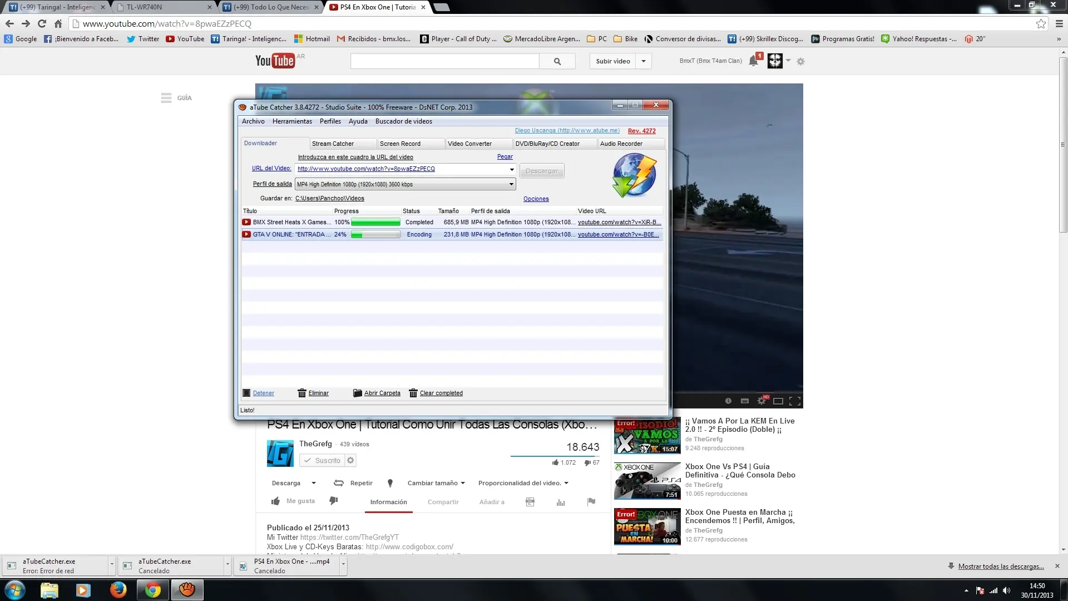Open Ayuda menu in aTube Catcher
Viewport: 1068px width, 601px height.
click(x=358, y=121)
